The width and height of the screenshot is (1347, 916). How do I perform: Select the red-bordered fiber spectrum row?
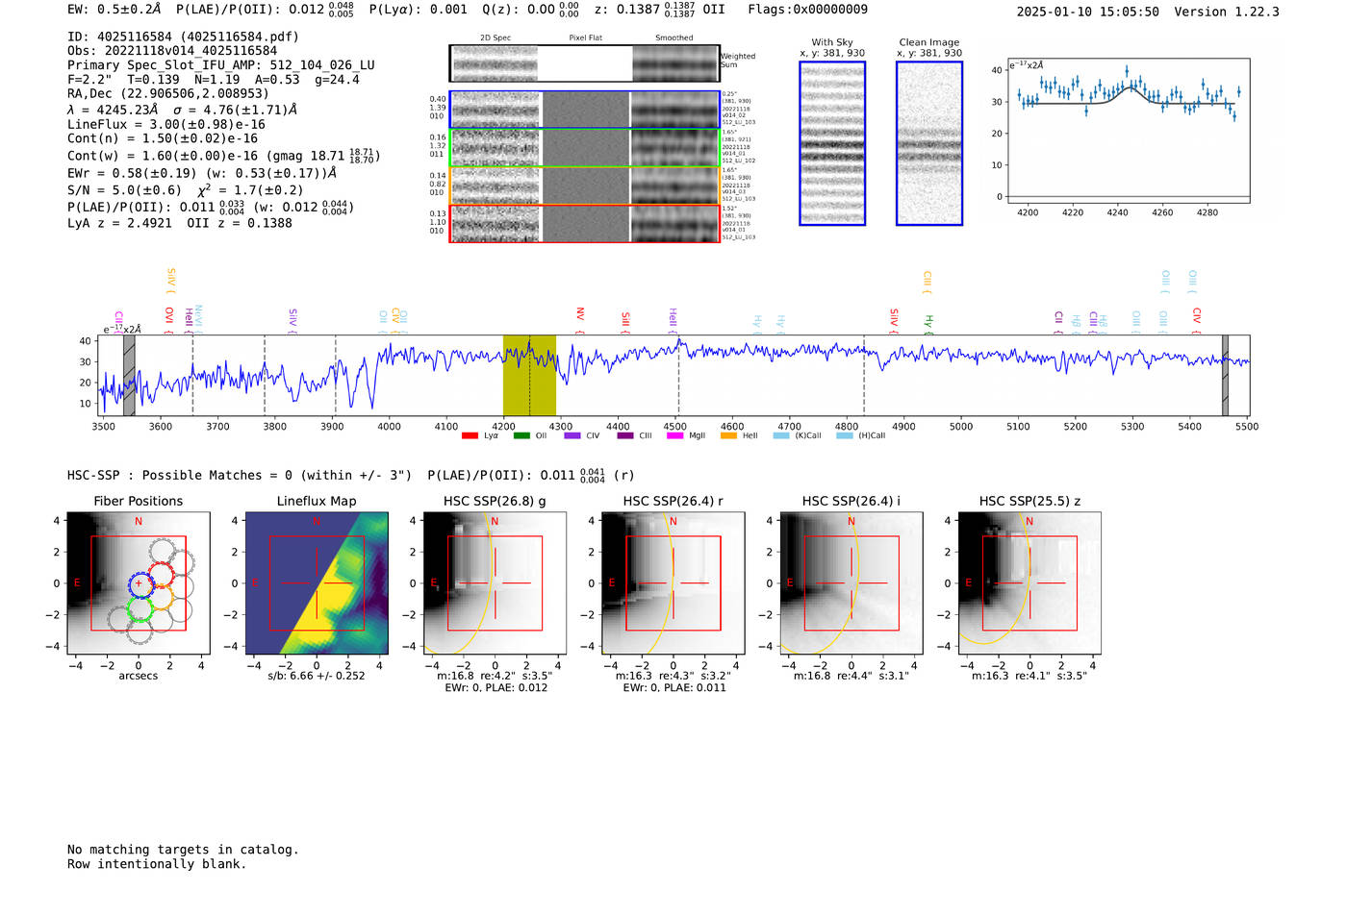(x=584, y=223)
